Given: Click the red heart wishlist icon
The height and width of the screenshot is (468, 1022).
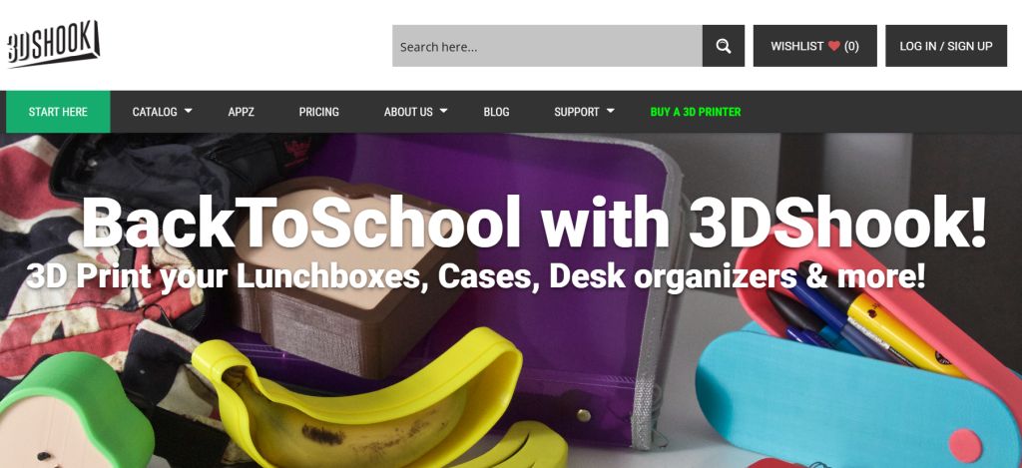Looking at the screenshot, I should (x=833, y=46).
